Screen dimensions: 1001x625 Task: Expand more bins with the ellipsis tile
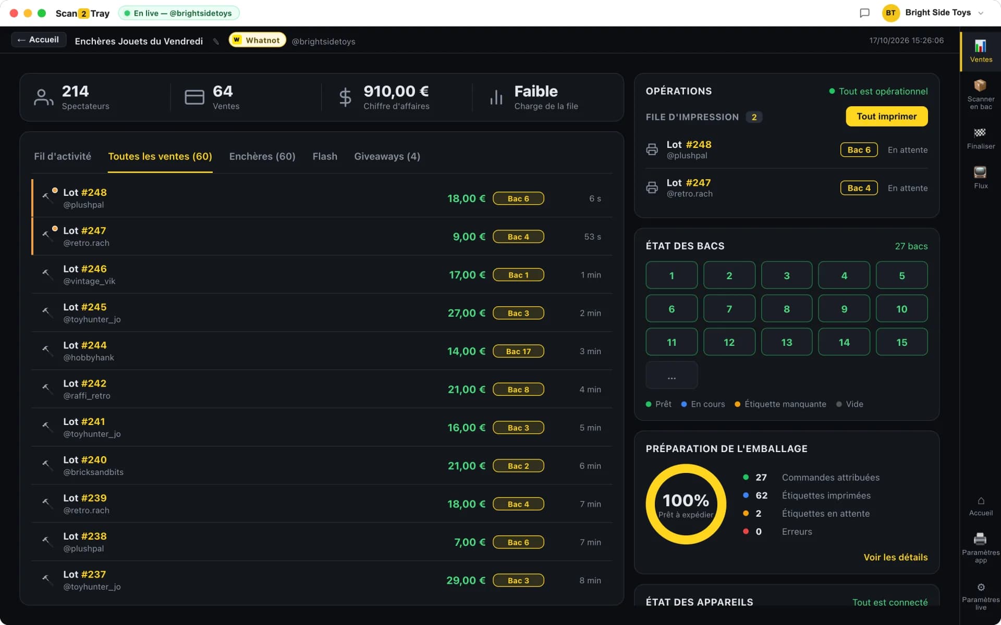[x=672, y=375]
